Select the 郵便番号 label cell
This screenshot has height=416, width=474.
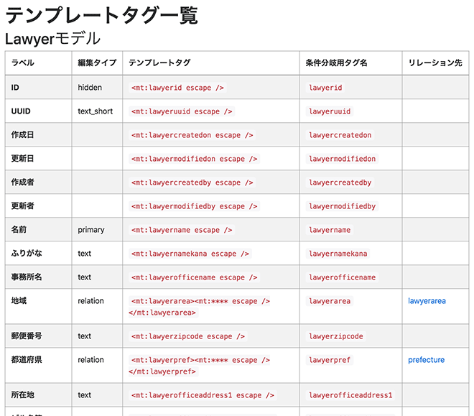38,336
